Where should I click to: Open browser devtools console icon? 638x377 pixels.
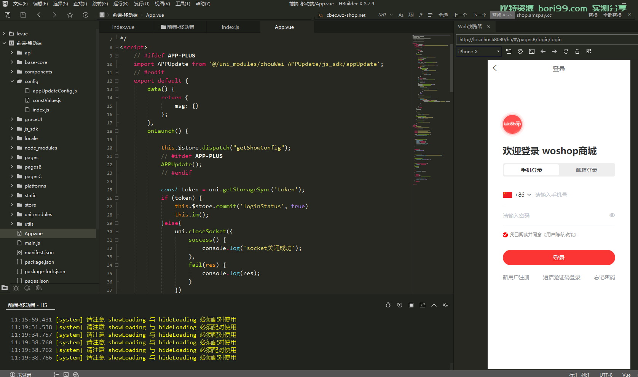click(x=532, y=51)
